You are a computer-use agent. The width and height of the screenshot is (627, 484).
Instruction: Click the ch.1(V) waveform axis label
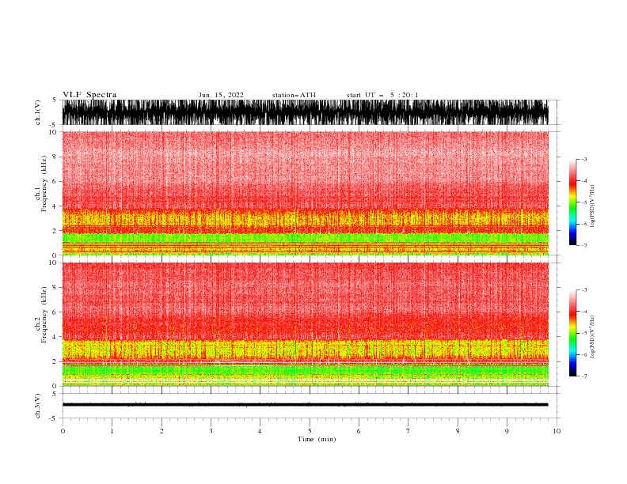38,112
